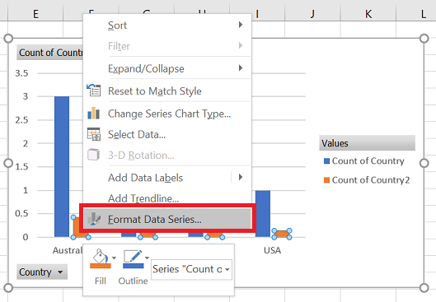Click the Count of Country field button
This screenshot has height=302, width=436.
(50, 53)
